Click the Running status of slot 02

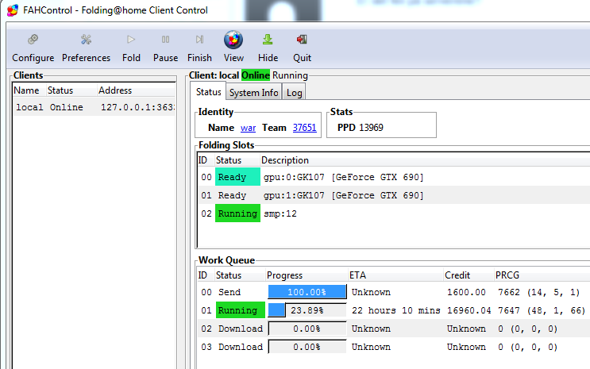pos(237,213)
